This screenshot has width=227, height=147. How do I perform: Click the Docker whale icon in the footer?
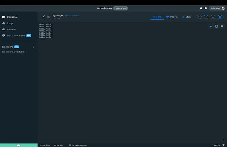19,145
